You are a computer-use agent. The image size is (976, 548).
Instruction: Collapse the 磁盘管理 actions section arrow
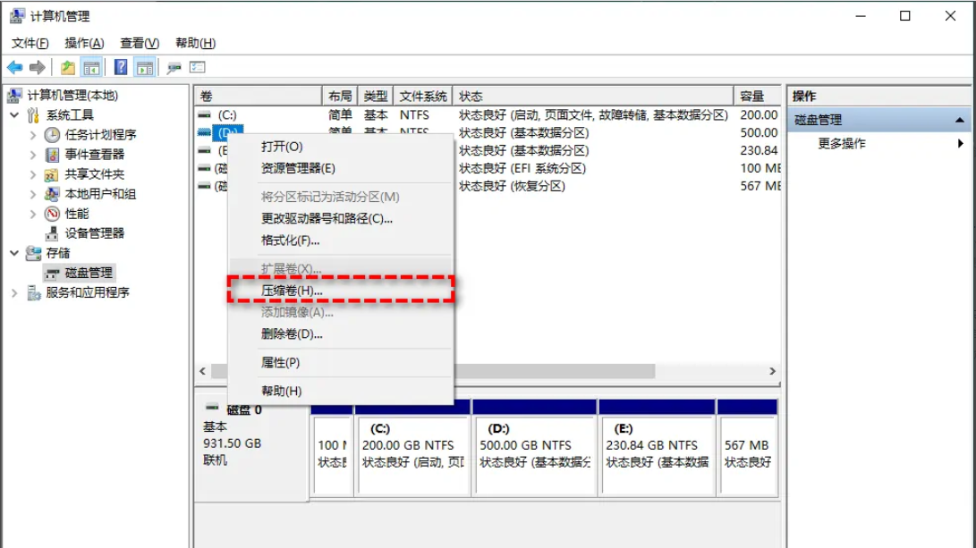[x=959, y=120]
